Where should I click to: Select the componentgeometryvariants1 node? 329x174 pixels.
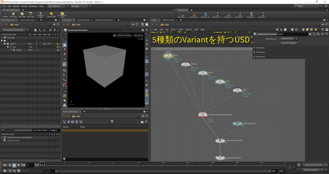[203, 115]
